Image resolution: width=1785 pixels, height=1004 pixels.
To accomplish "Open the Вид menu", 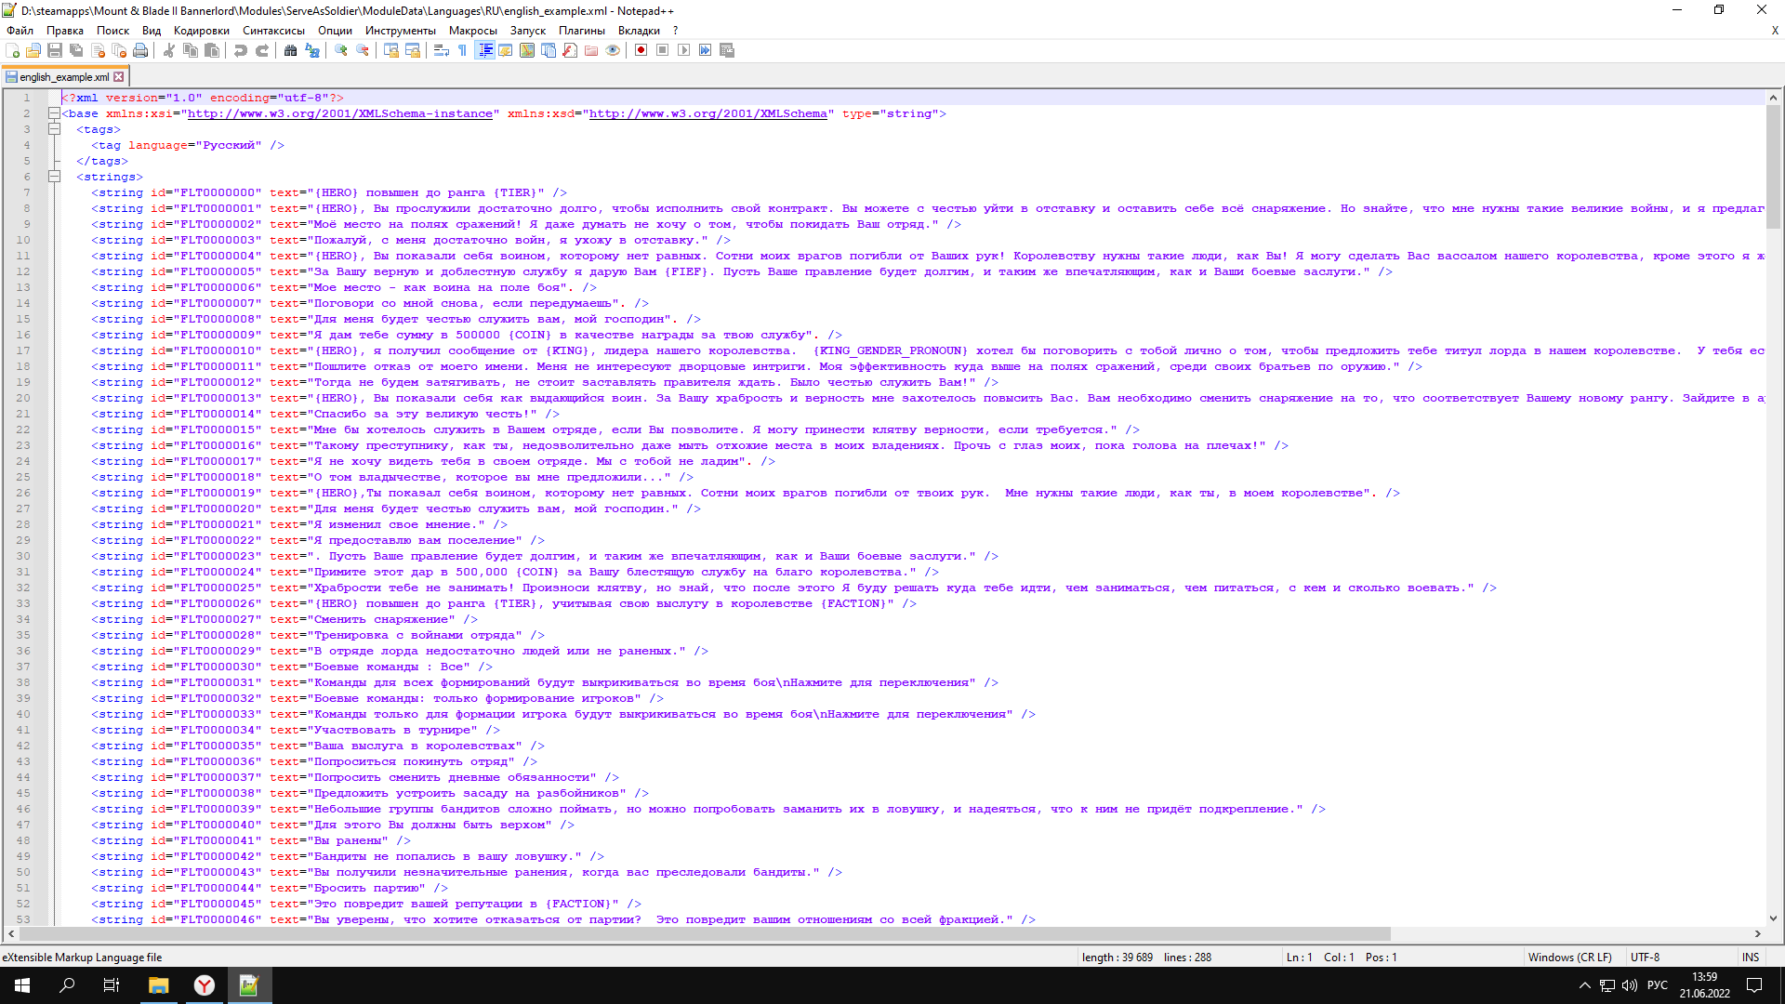I will [x=152, y=31].
